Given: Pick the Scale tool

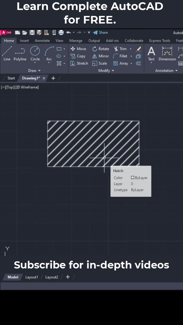Looking at the screenshot, I should [x=100, y=63].
